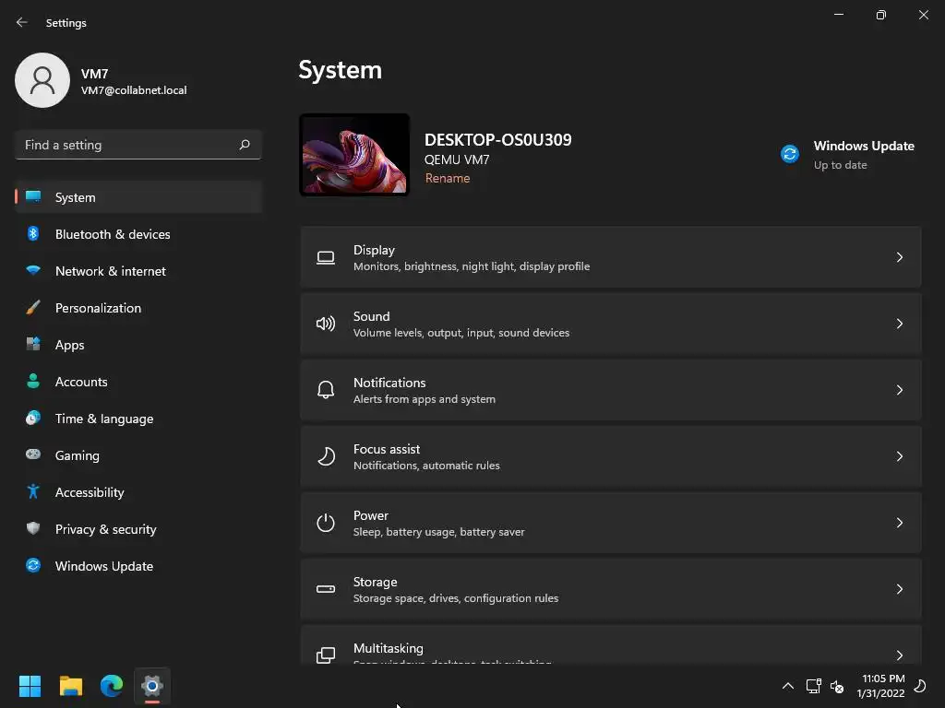Expand the Multitasking chevron

point(899,655)
